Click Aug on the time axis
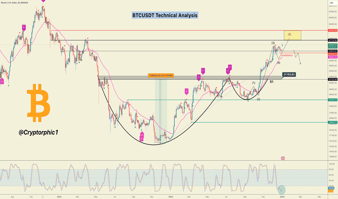 coord(12,196)
